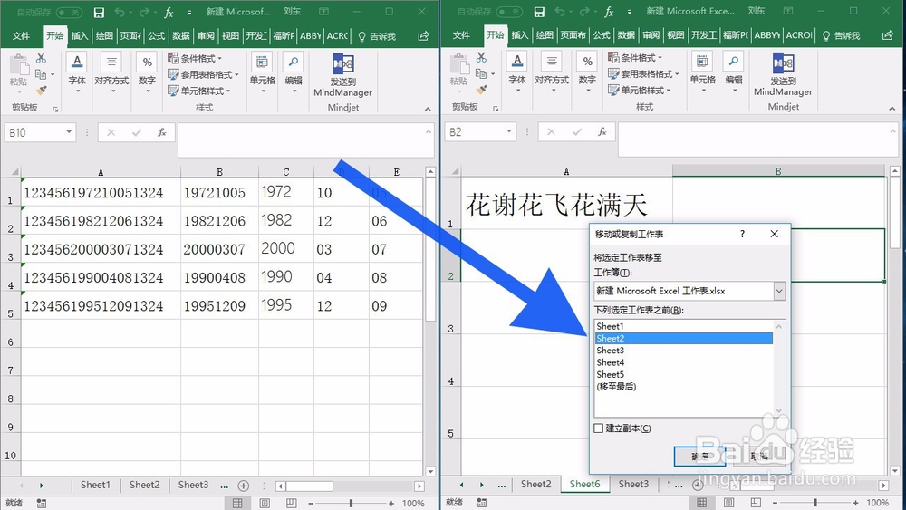Click help question mark in dialog
The image size is (906, 510).
click(x=743, y=234)
